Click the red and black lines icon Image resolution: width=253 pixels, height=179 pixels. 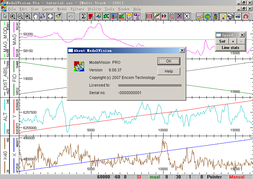click(149, 16)
